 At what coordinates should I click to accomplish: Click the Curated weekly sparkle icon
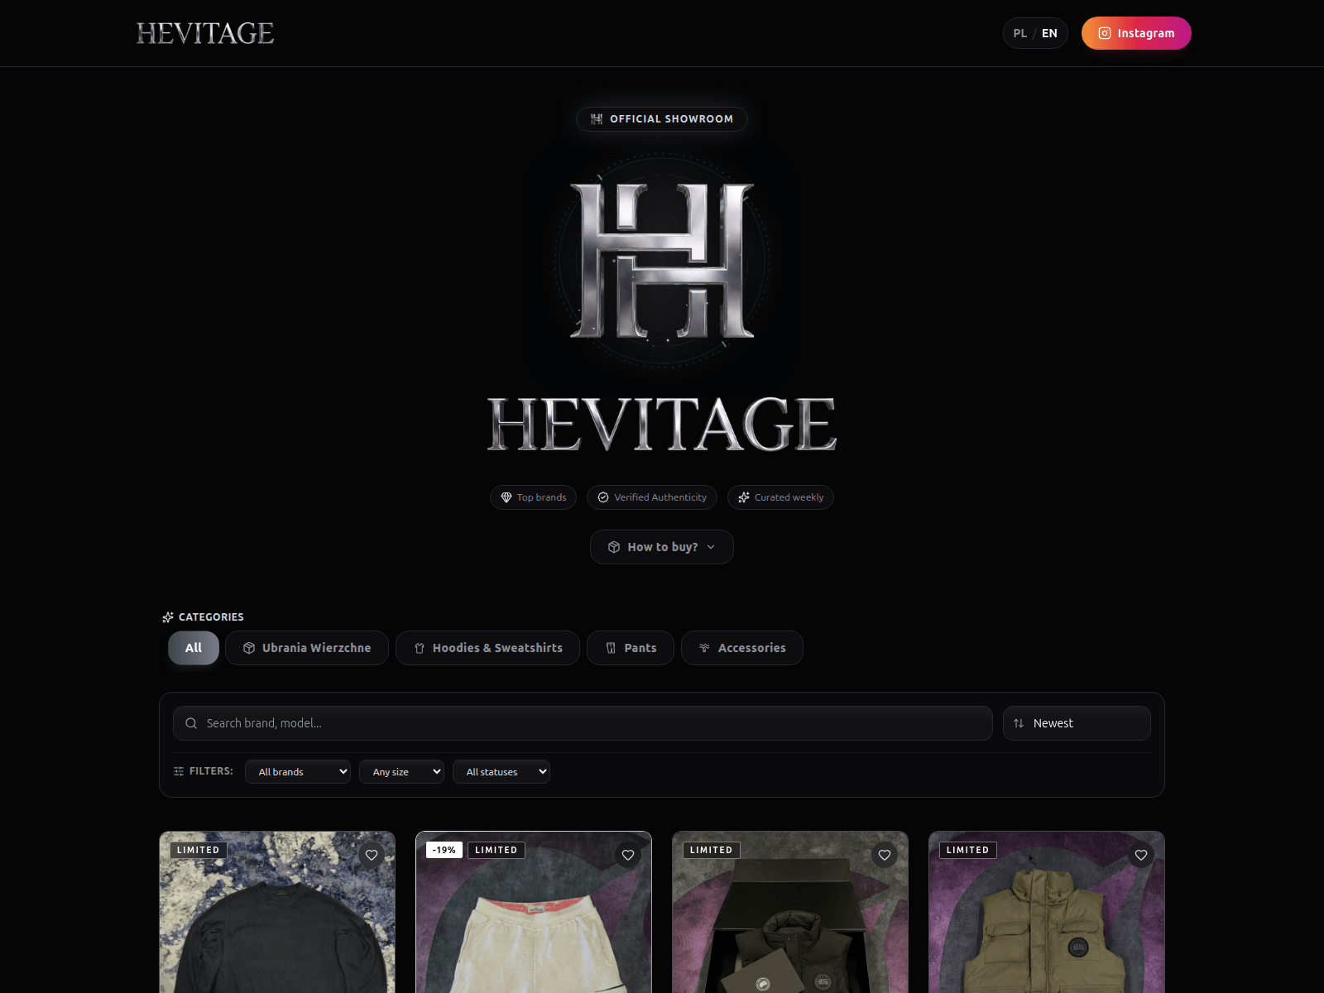pos(744,497)
